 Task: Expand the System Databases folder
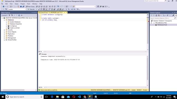[x=6, y=22]
